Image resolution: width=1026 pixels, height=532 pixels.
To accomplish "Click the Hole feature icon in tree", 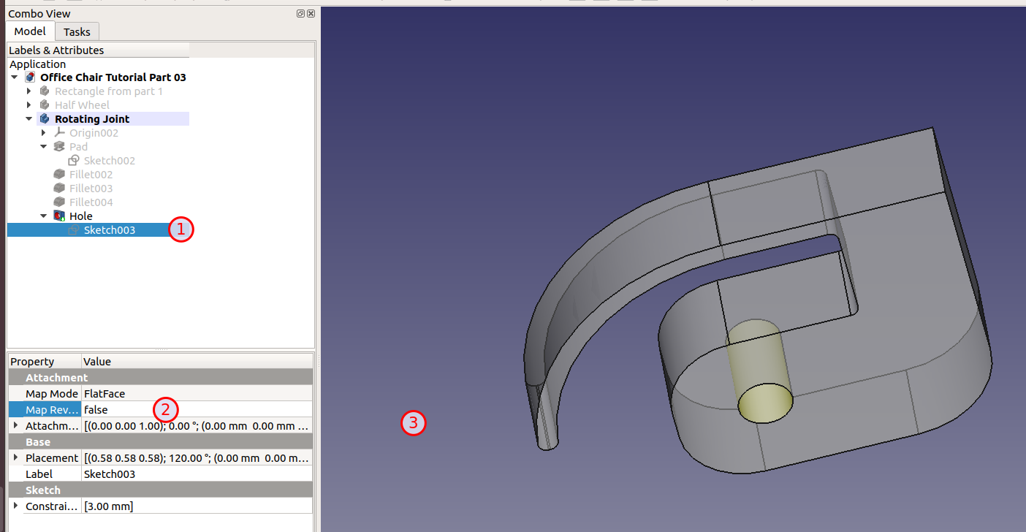I will coord(59,216).
